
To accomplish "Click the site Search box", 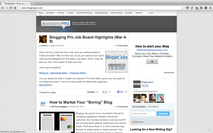I will click(x=166, y=12).
